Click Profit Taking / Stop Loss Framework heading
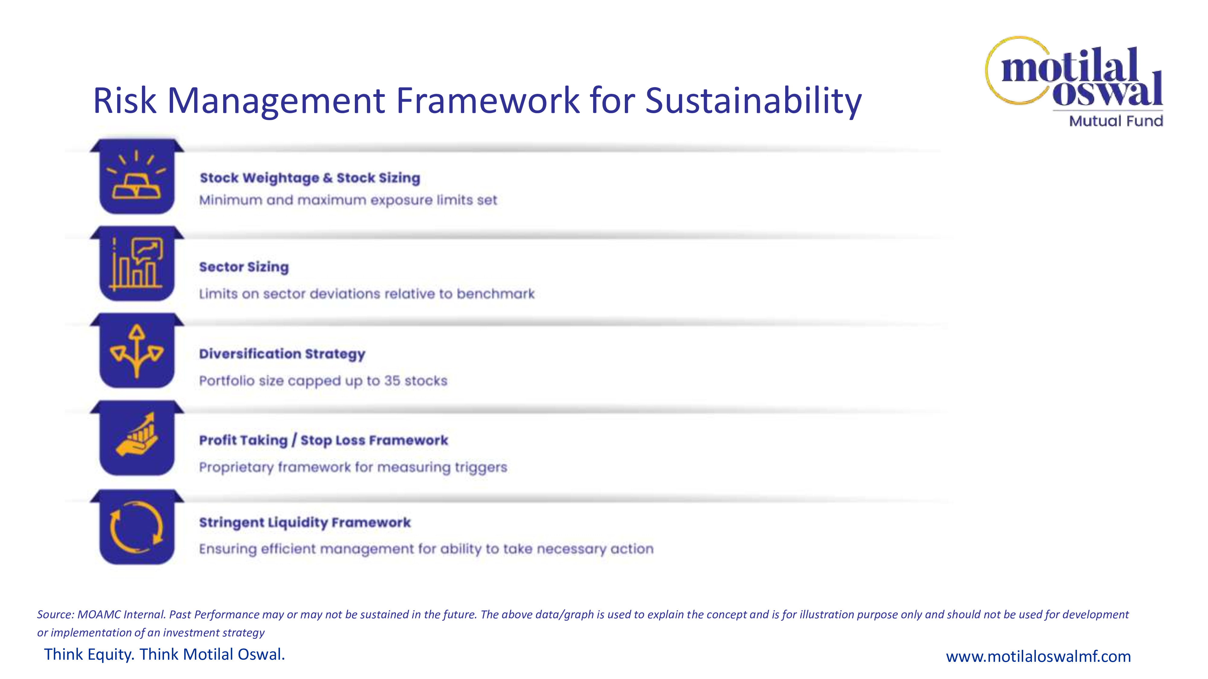1208x679 pixels. [323, 441]
